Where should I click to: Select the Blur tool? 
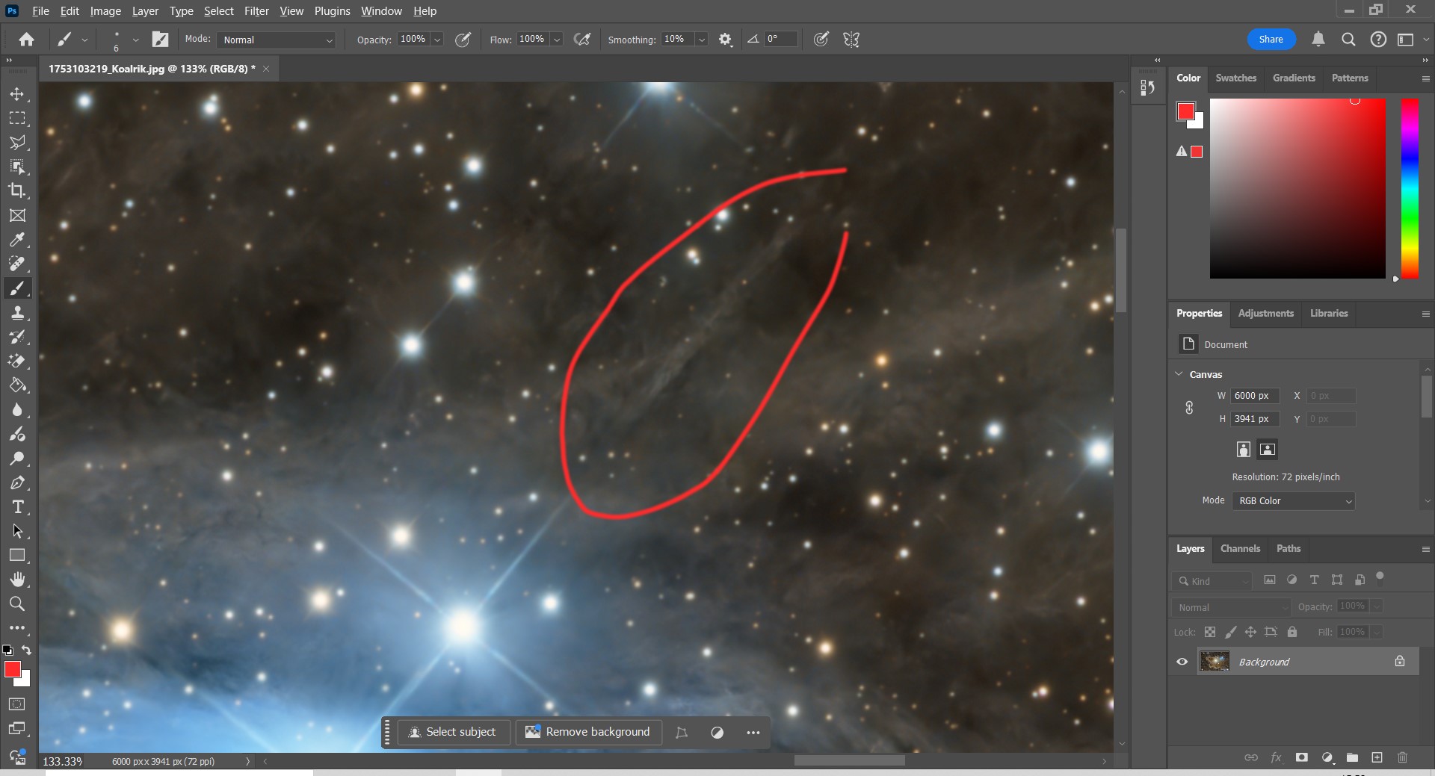click(17, 410)
